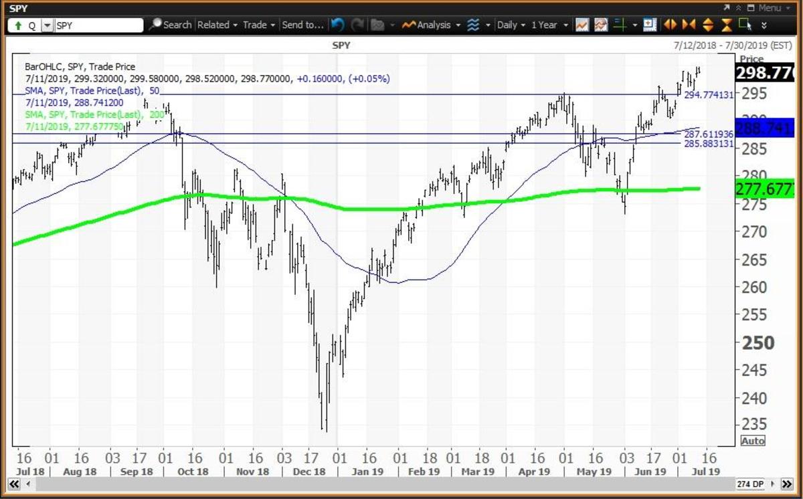
Task: Expand the 1 Year range dropdown
Action: pyautogui.click(x=547, y=25)
